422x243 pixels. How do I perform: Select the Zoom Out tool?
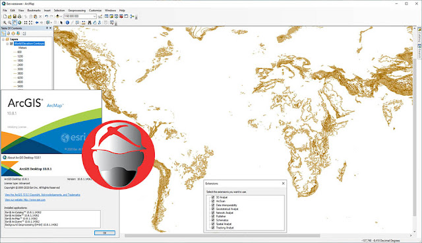click(9, 22)
